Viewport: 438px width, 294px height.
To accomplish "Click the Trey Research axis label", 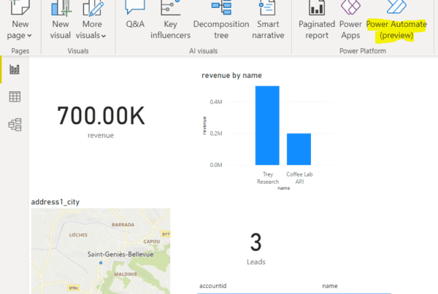I will point(268,178).
